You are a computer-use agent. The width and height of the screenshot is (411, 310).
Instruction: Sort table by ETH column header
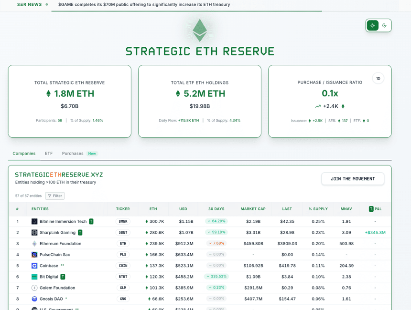point(153,209)
